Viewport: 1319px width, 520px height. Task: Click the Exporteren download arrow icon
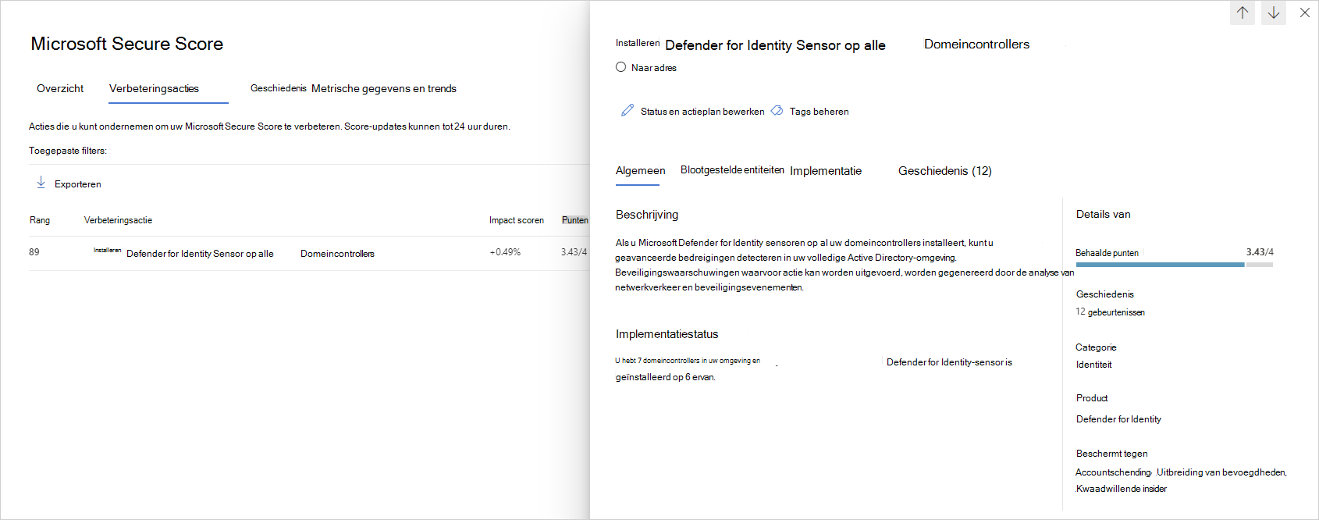click(41, 183)
